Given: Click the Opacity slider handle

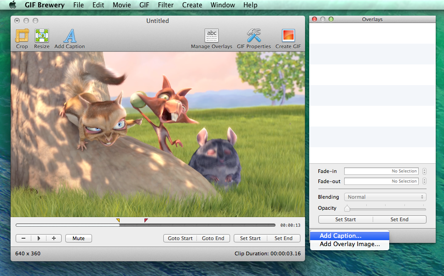Looking at the screenshot, I should coord(347,209).
